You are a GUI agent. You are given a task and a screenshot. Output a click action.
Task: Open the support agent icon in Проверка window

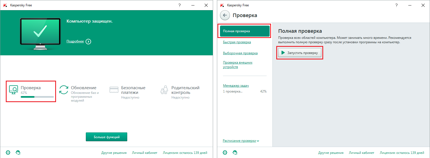235,152
